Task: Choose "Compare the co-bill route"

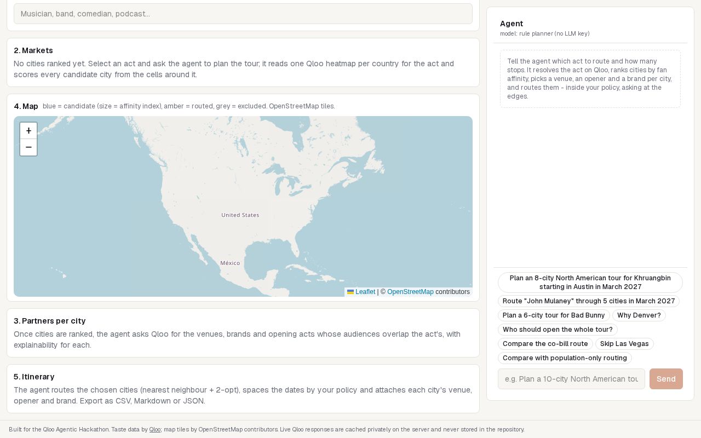Action: point(545,344)
